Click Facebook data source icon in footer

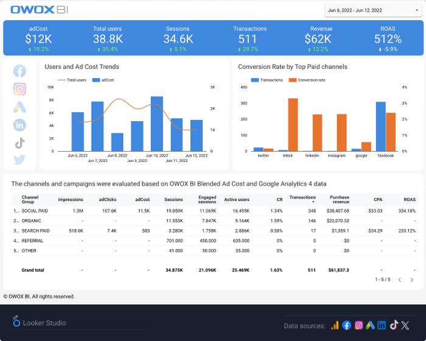pos(346,325)
